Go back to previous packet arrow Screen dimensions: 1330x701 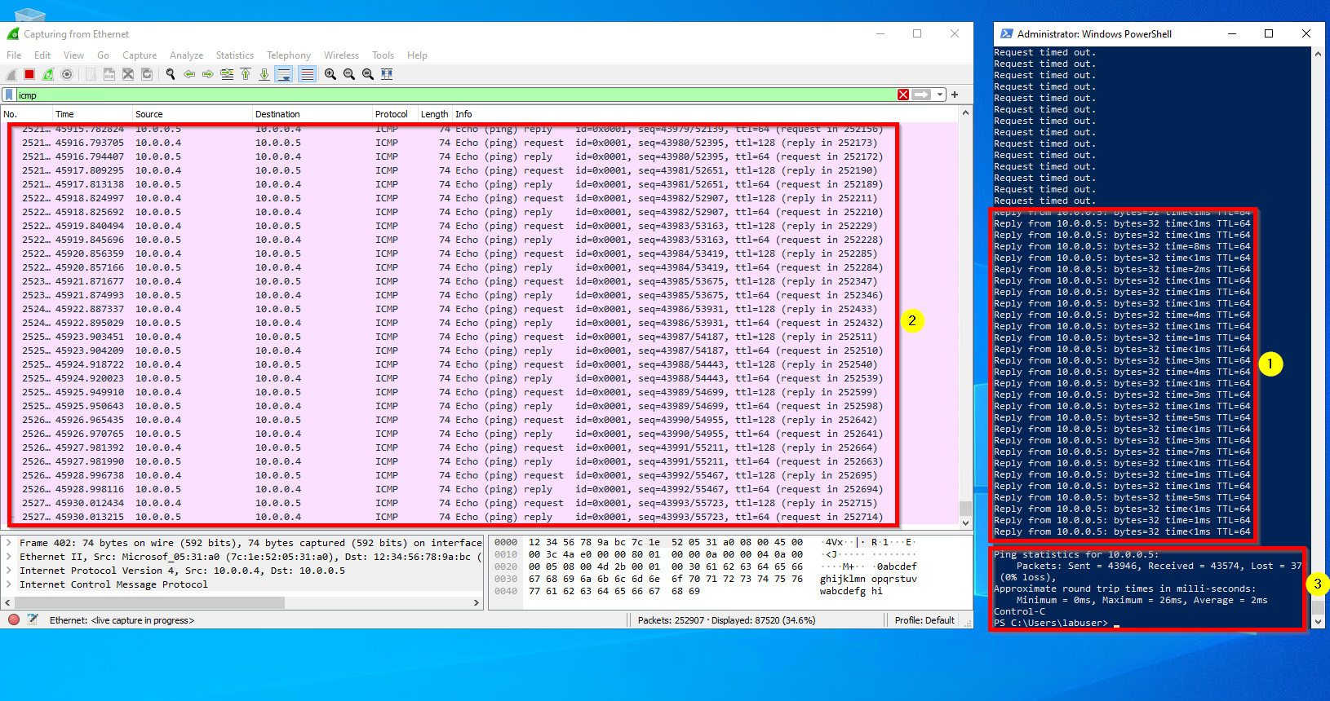189,74
